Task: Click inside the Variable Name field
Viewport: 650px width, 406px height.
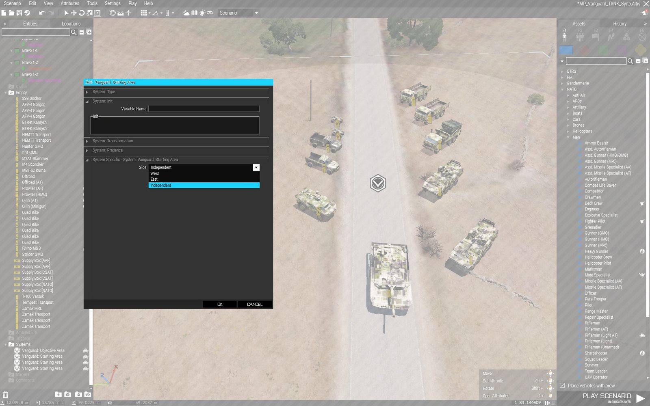Action: tap(204, 108)
